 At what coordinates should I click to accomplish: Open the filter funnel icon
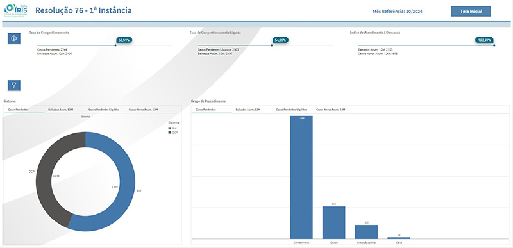click(14, 85)
